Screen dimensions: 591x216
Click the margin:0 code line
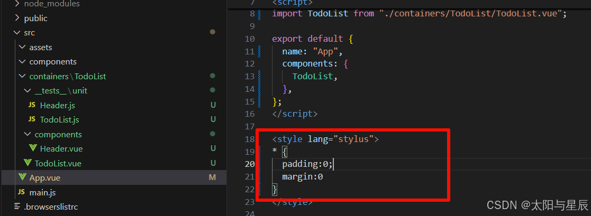[303, 176]
